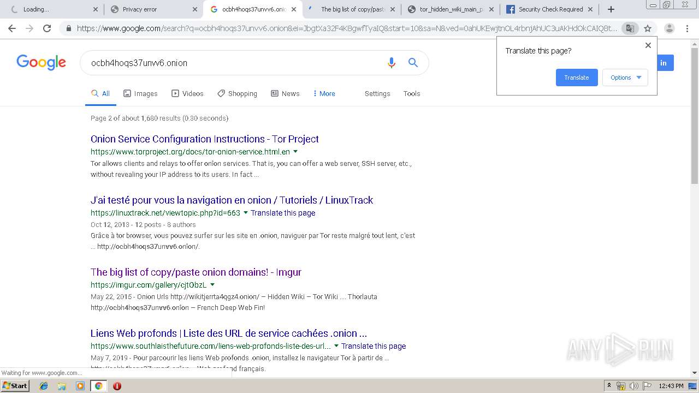
Task: Open the file explorer taskbar icon
Action: pos(62,386)
